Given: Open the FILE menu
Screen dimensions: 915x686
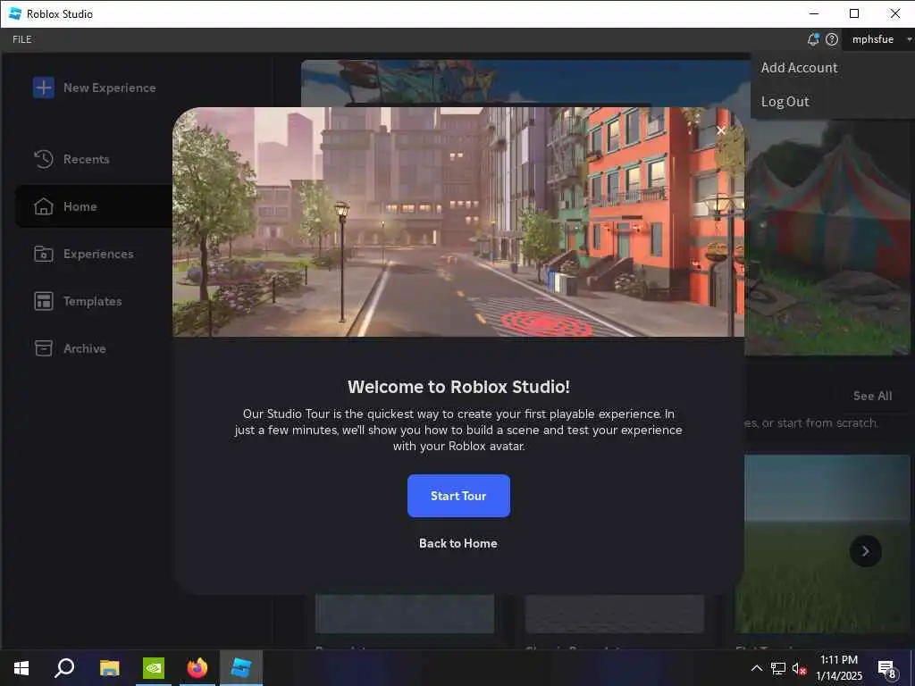Looking at the screenshot, I should point(22,39).
